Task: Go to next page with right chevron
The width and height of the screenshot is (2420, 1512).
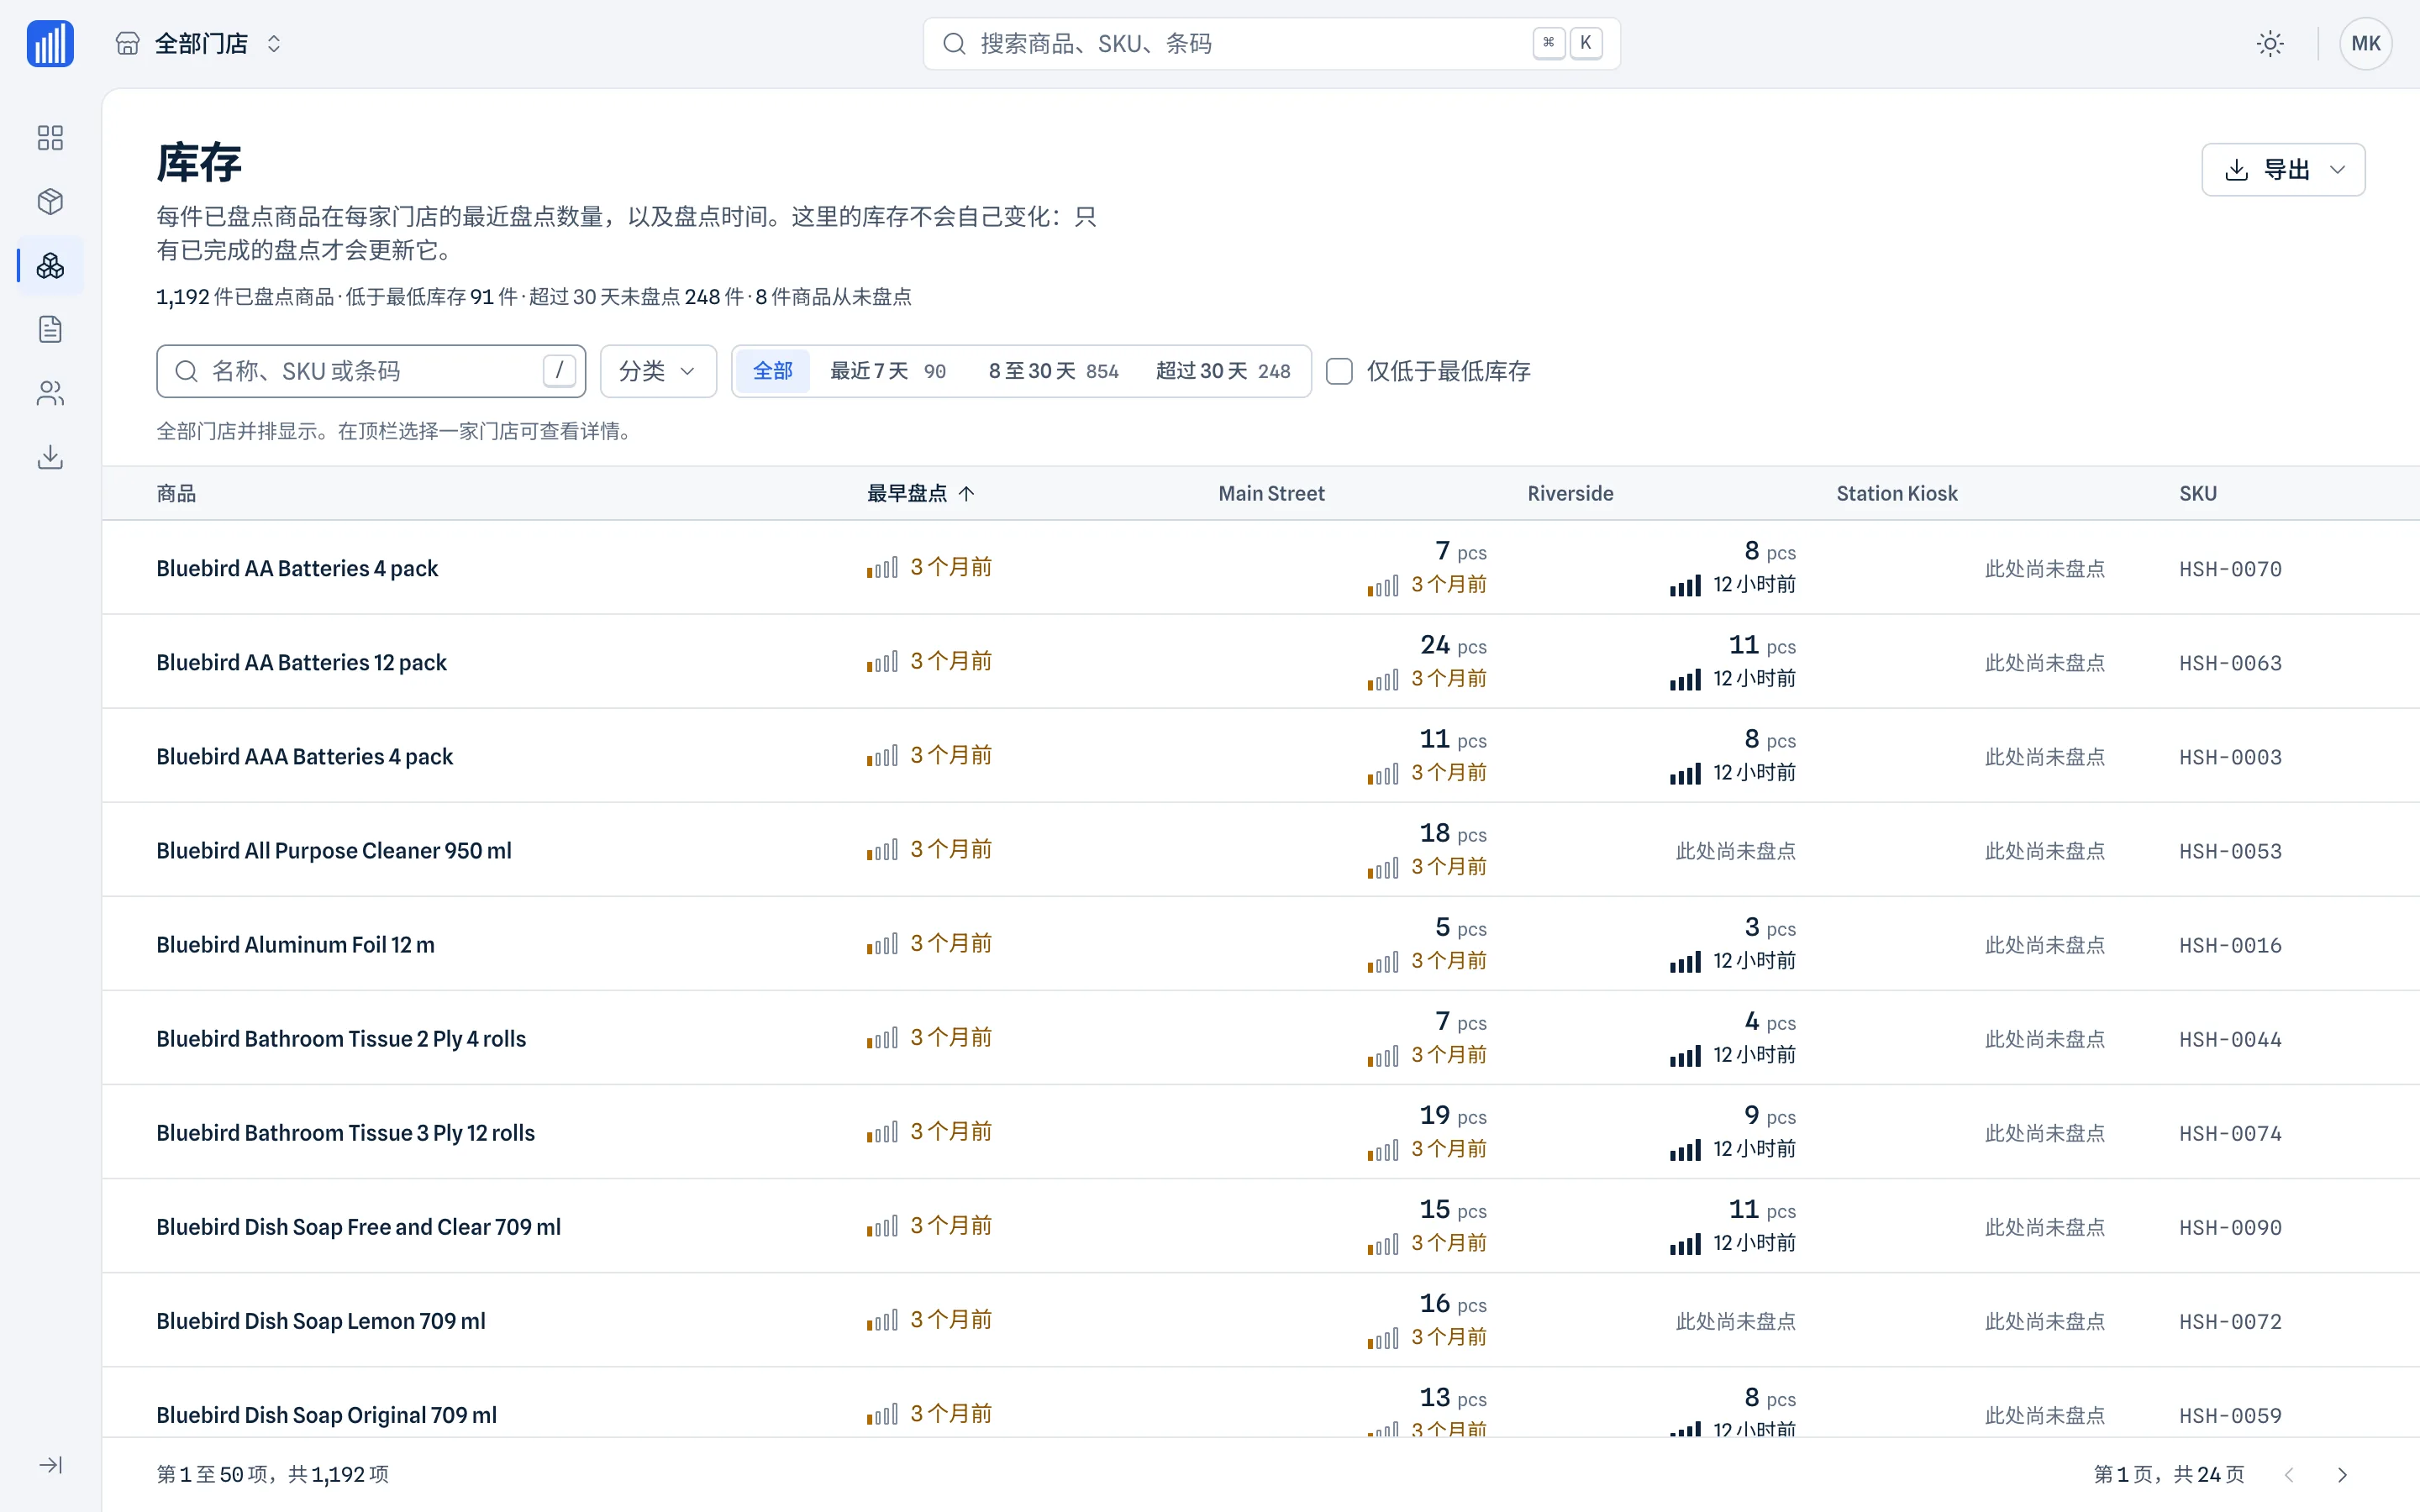Action: click(2342, 1475)
